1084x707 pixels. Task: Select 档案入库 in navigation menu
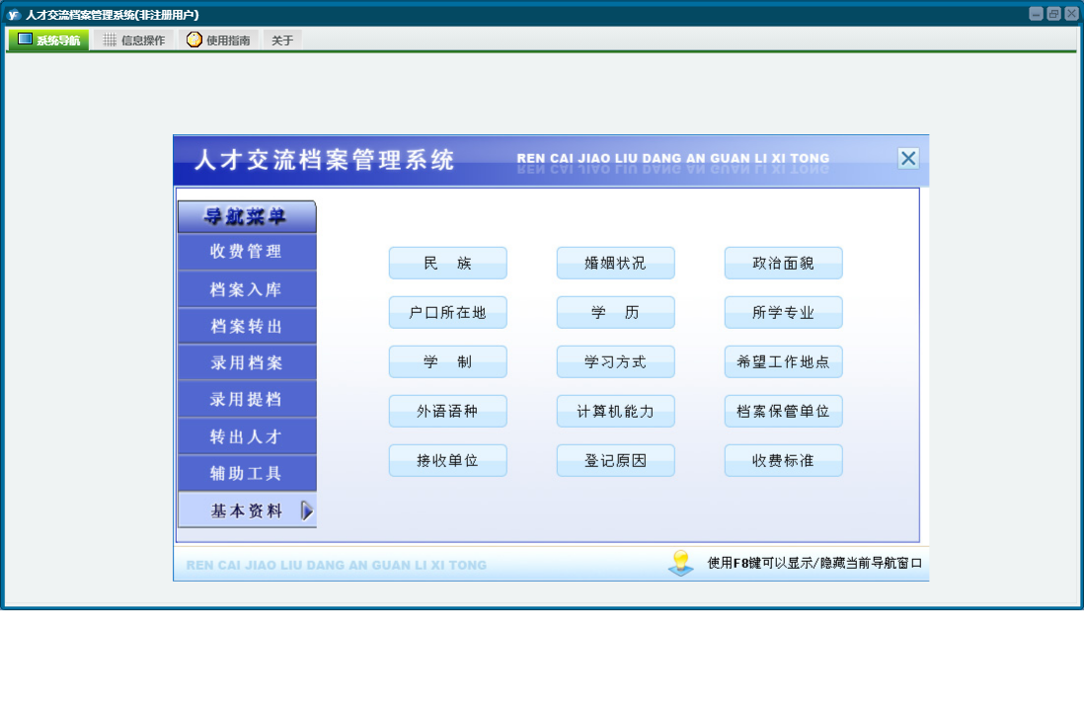point(247,289)
